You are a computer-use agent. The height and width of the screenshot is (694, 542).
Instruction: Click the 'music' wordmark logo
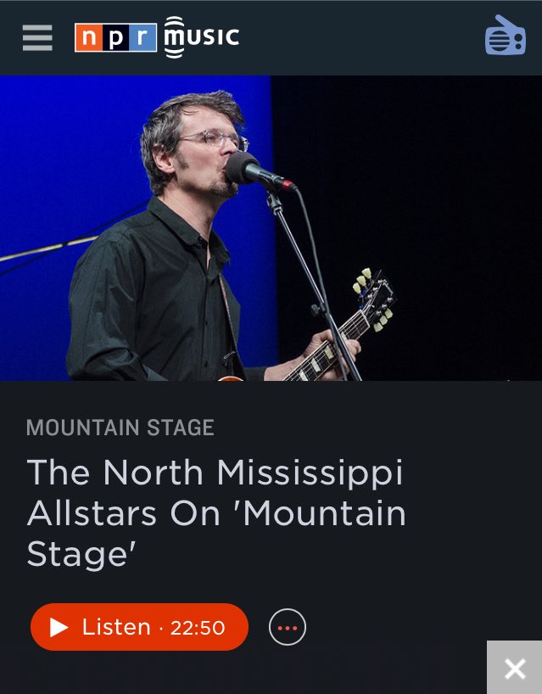click(x=202, y=37)
